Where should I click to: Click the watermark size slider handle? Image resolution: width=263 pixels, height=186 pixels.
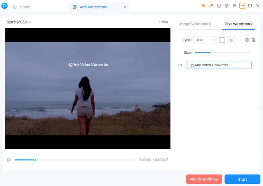(x=209, y=53)
